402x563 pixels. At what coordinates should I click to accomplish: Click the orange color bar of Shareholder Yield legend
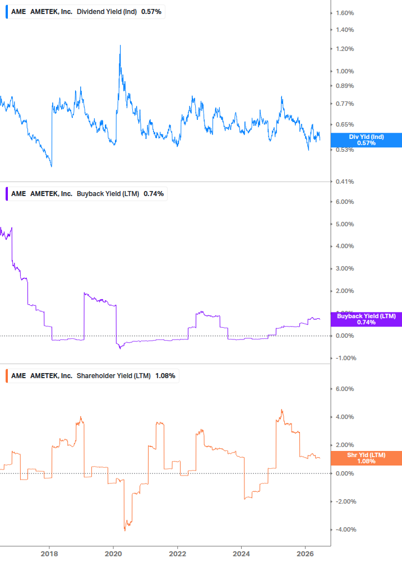pyautogui.click(x=7, y=376)
